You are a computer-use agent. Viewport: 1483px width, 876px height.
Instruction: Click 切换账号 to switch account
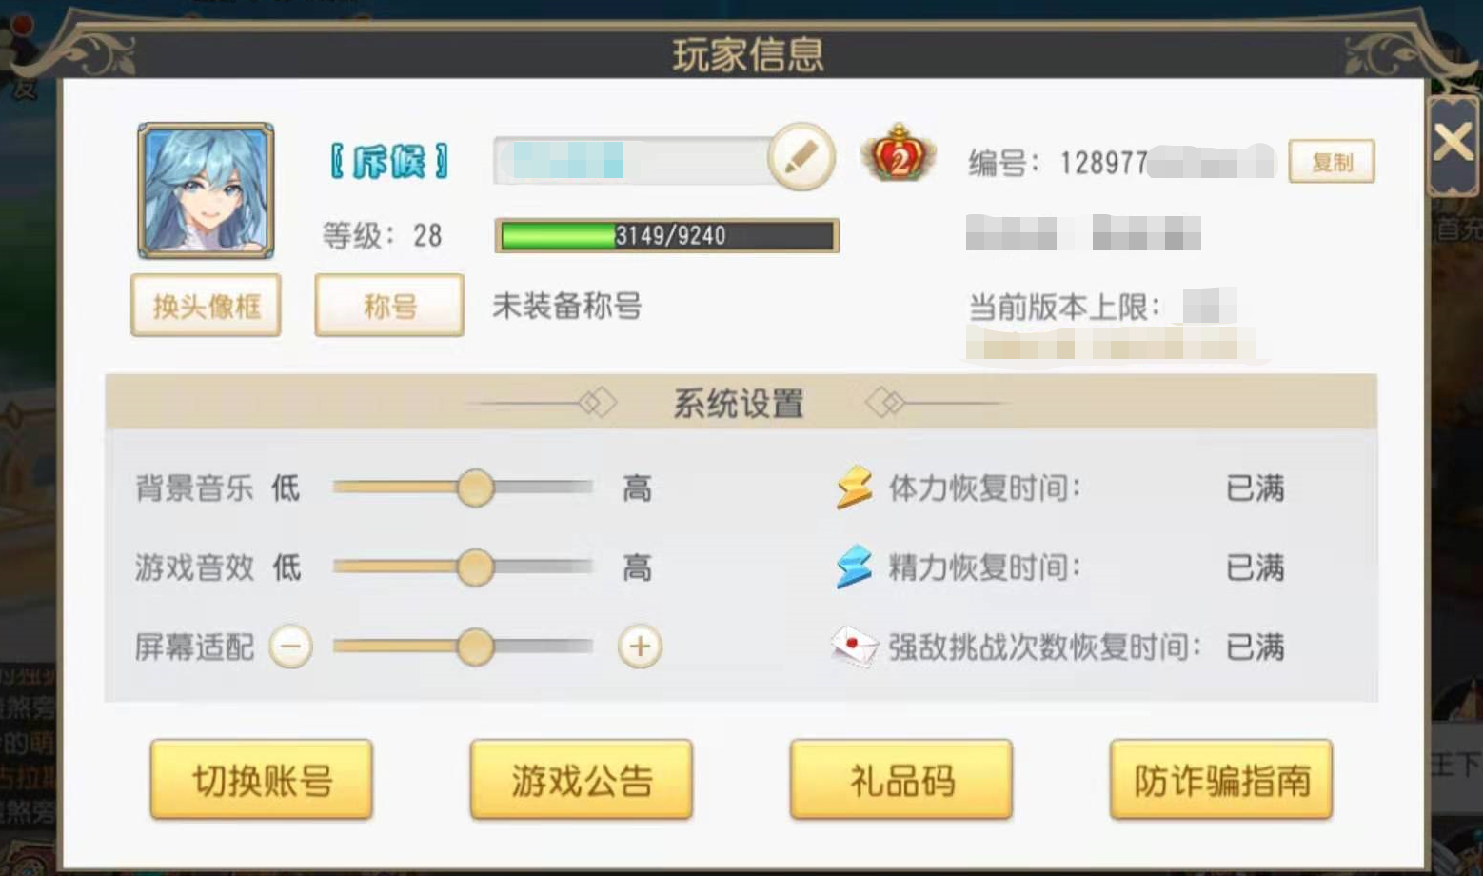(262, 780)
